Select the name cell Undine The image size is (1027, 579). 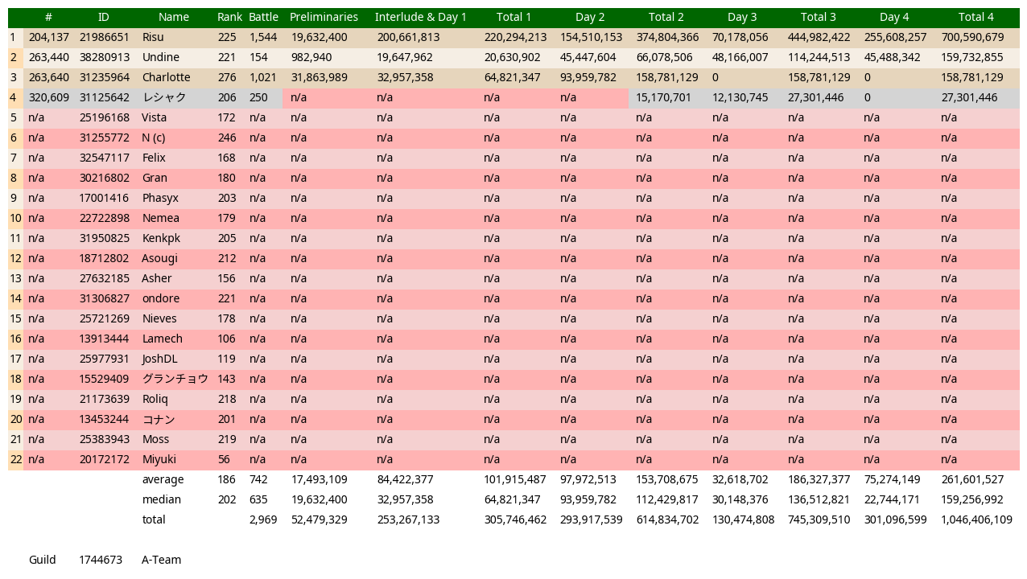click(x=161, y=58)
